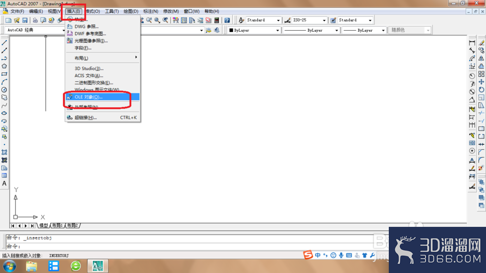The width and height of the screenshot is (486, 273).
Task: Choose 3D Studio(3)... menu entry
Action: click(x=103, y=68)
